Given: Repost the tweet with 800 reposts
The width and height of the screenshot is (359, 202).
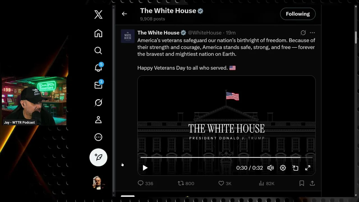Looking at the screenshot, I should [x=186, y=183].
